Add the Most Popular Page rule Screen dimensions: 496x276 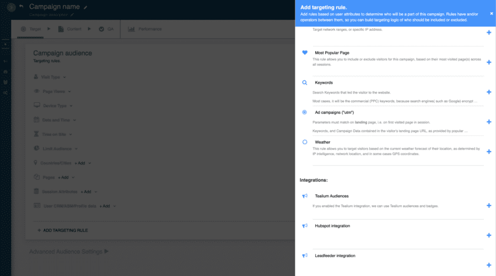[489, 62]
